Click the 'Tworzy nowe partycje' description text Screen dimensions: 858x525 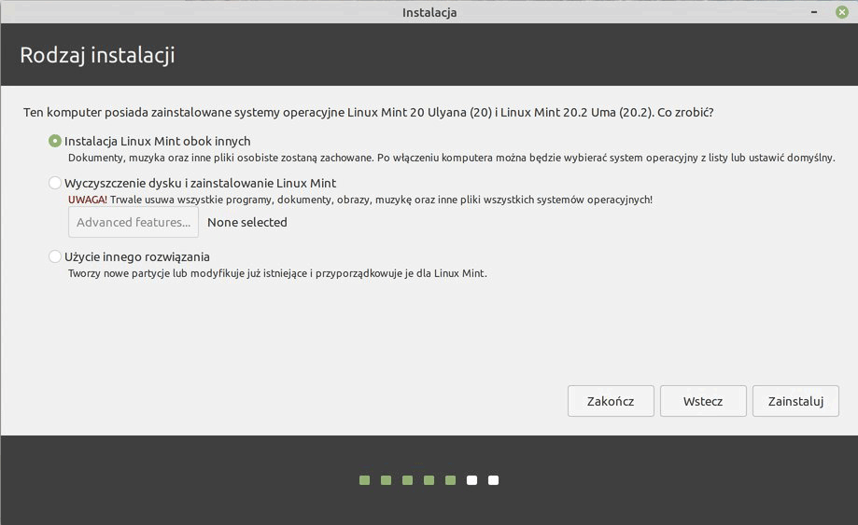277,273
